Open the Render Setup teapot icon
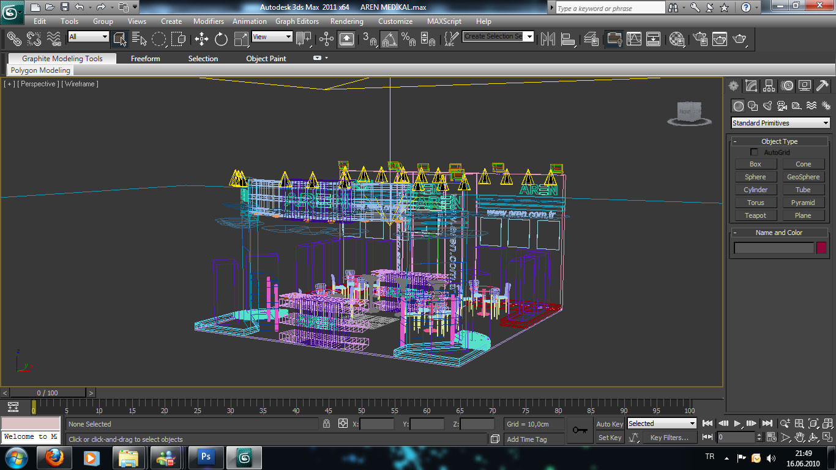The height and width of the screenshot is (470, 836). pos(700,39)
